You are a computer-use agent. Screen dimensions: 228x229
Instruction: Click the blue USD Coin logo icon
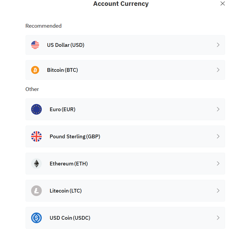[36, 218]
